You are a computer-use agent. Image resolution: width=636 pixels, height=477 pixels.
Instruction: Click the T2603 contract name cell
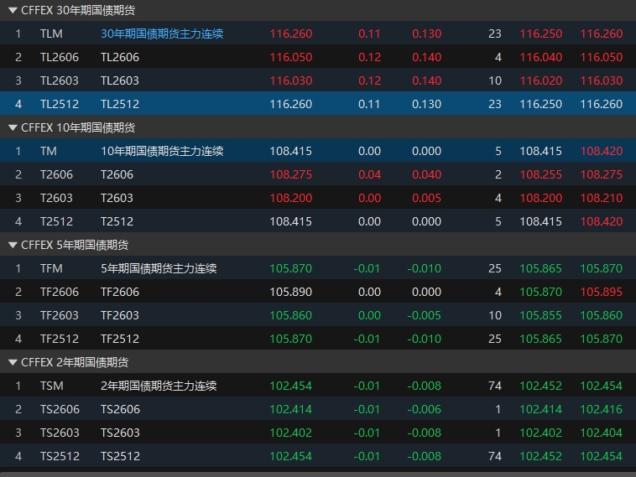(117, 198)
